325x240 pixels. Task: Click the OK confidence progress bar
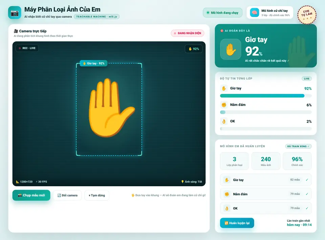tap(266, 129)
